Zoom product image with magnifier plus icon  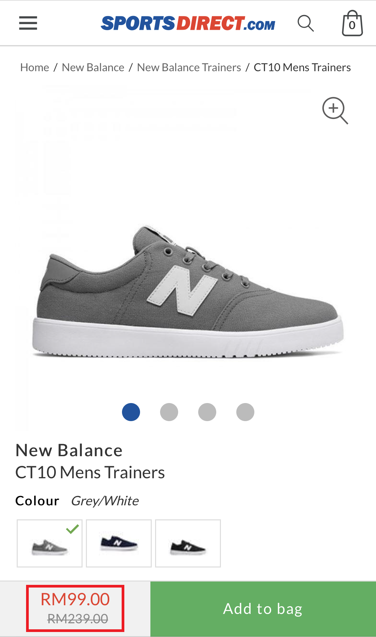(x=335, y=111)
